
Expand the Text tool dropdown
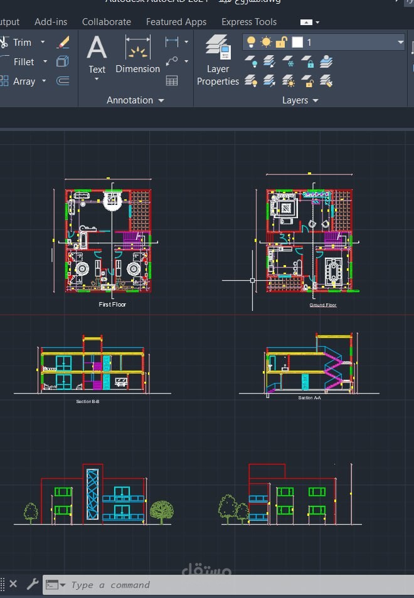tap(97, 79)
